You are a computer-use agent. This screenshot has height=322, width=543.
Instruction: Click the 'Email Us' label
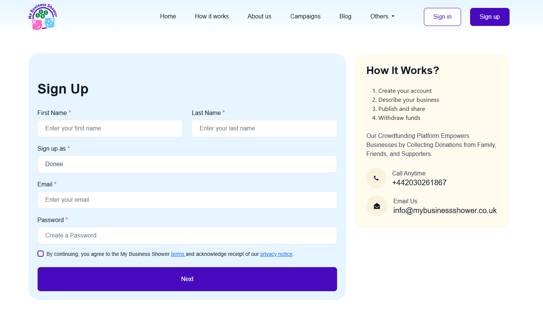(x=405, y=201)
